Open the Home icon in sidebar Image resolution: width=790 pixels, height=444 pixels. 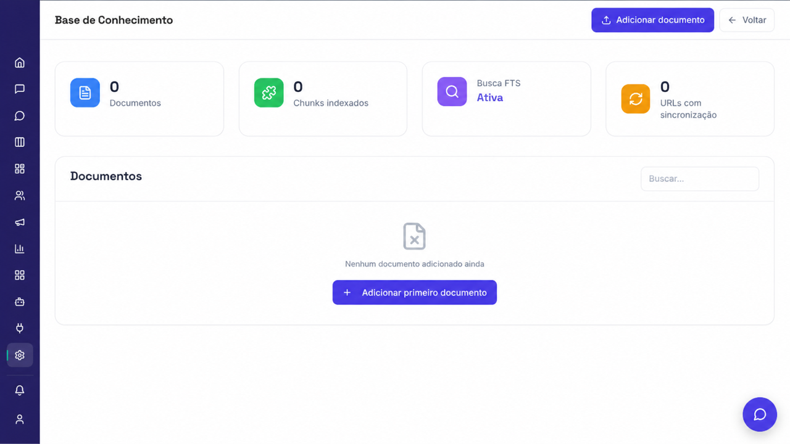click(20, 62)
